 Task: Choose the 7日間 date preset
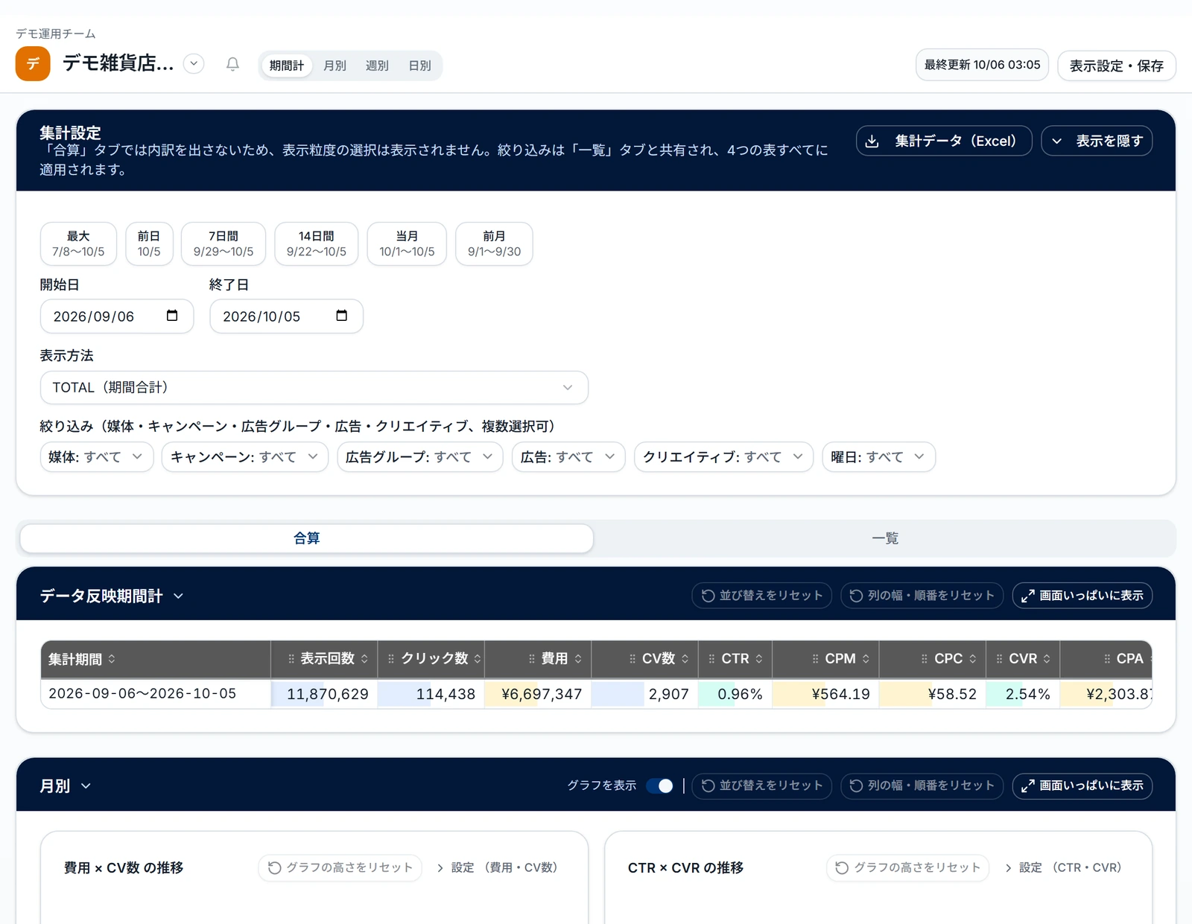click(223, 243)
